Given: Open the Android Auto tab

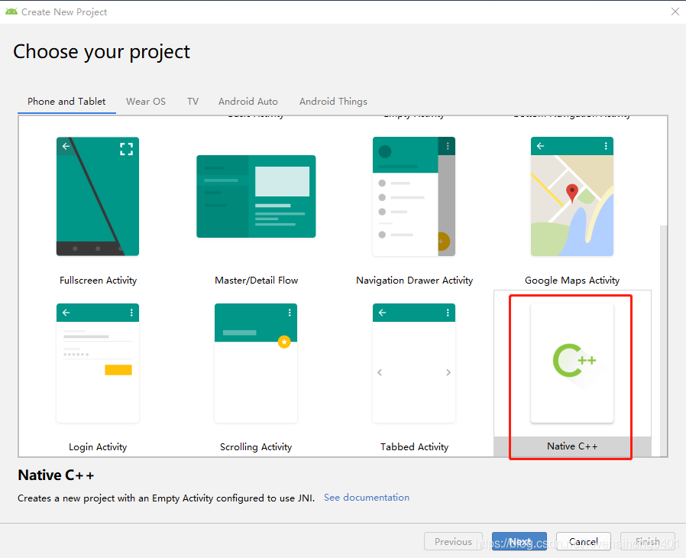Looking at the screenshot, I should point(248,102).
